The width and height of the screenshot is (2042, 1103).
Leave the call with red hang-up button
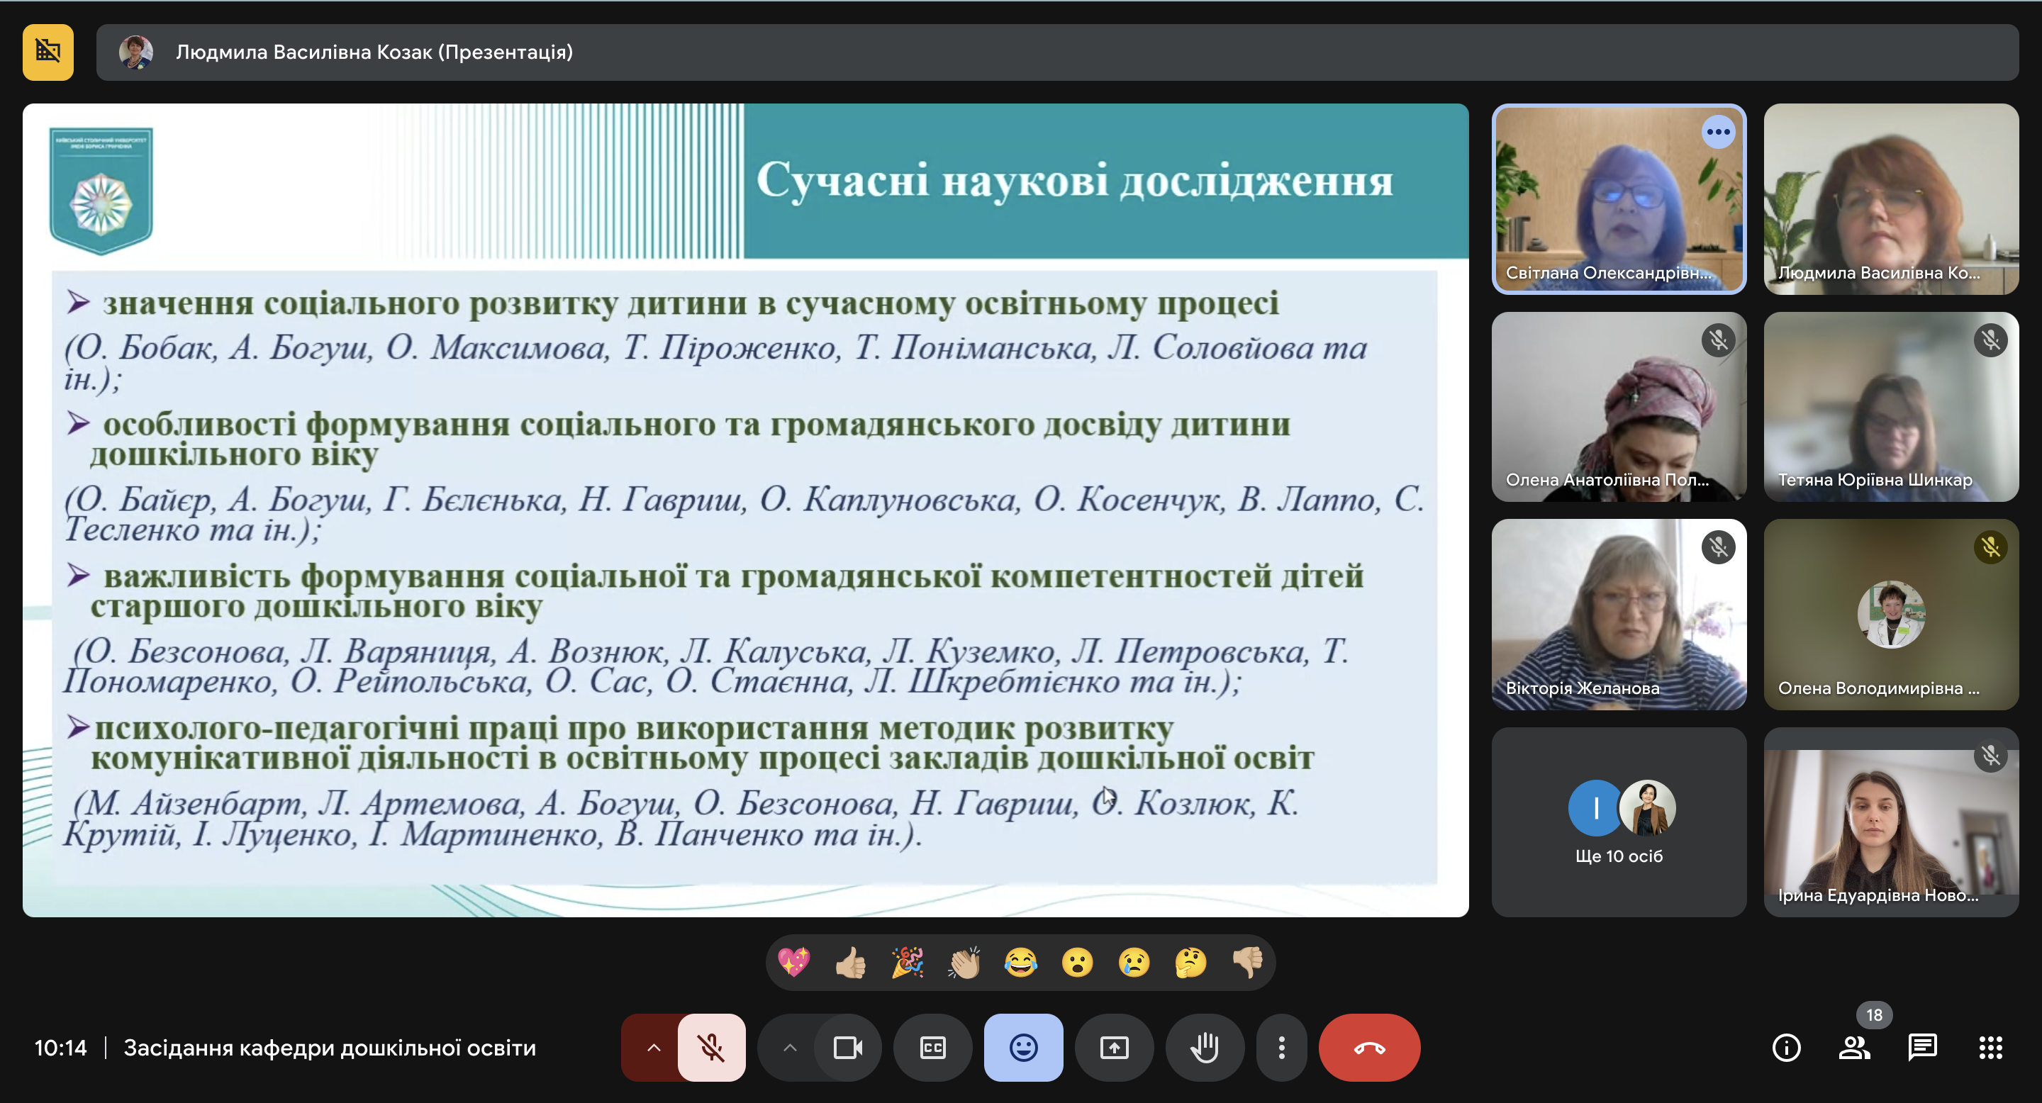(1369, 1048)
